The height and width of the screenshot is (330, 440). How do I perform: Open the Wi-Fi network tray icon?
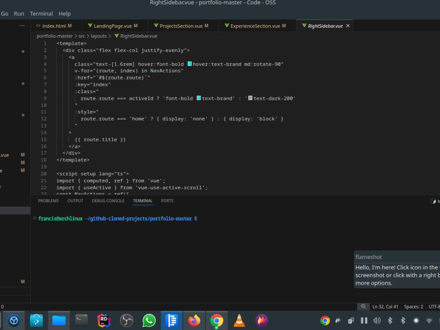429,320
